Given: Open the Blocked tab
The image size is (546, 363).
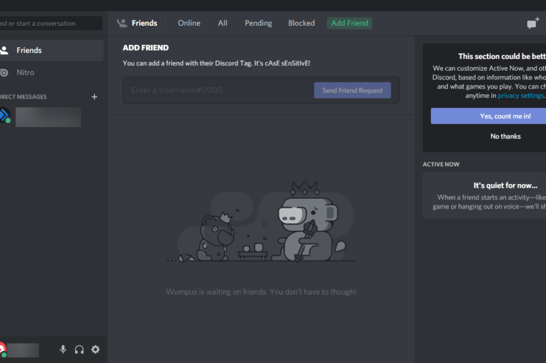Looking at the screenshot, I should pyautogui.click(x=301, y=23).
